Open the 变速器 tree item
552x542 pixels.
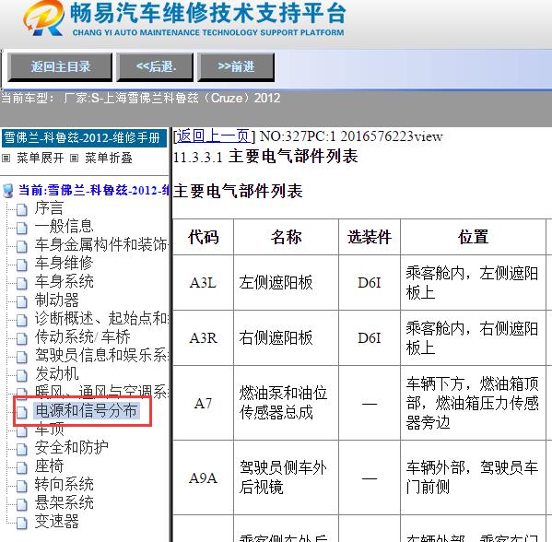pyautogui.click(x=56, y=521)
